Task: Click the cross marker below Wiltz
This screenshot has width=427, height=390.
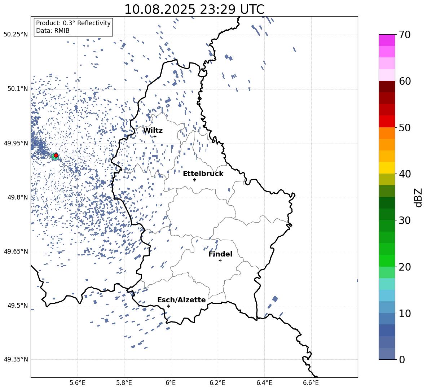Action: [155, 136]
